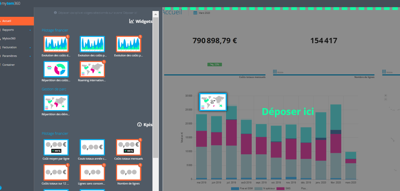Click 'Pilotage financier' heading under Widgets
Screen dimensions: 400x191
coord(55,30)
